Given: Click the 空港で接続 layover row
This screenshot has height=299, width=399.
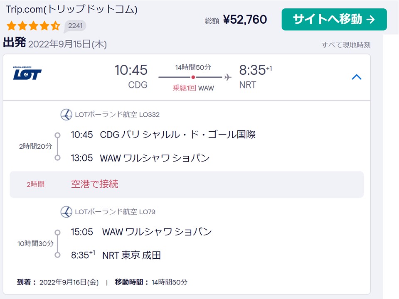Looking at the screenshot, I should pyautogui.click(x=187, y=184).
